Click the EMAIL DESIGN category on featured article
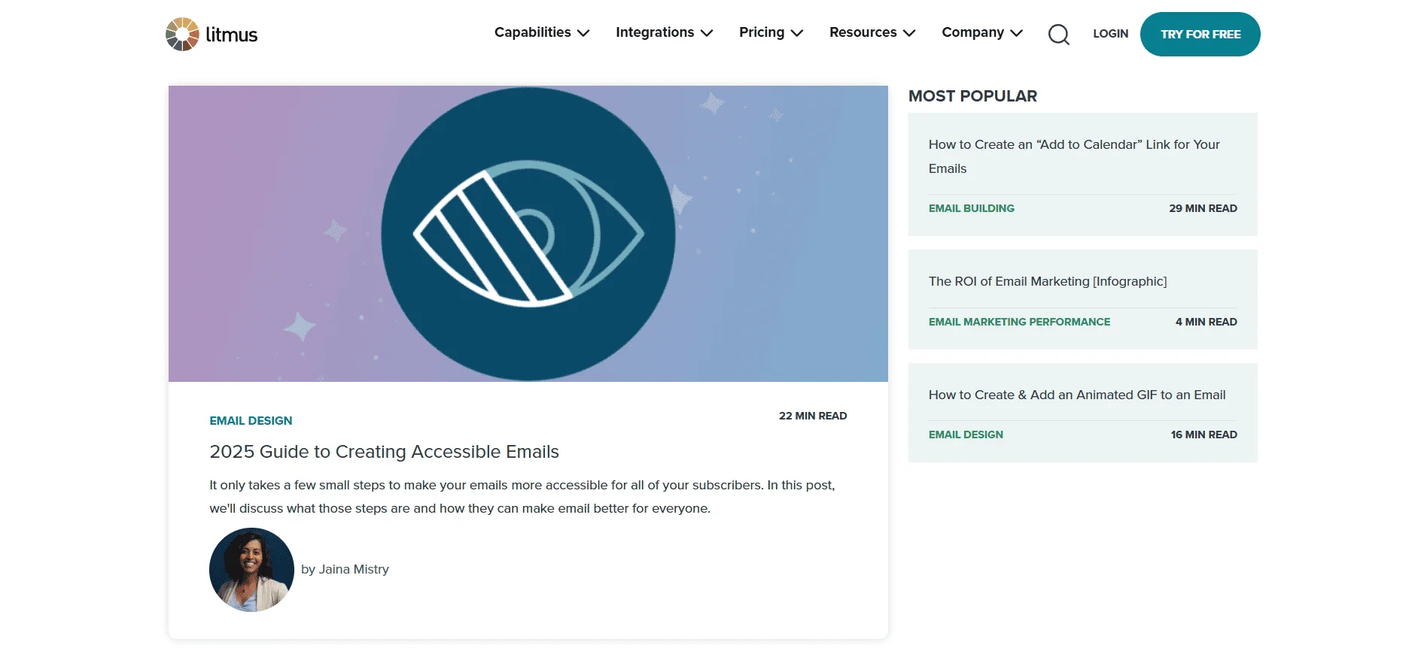 pyautogui.click(x=251, y=421)
